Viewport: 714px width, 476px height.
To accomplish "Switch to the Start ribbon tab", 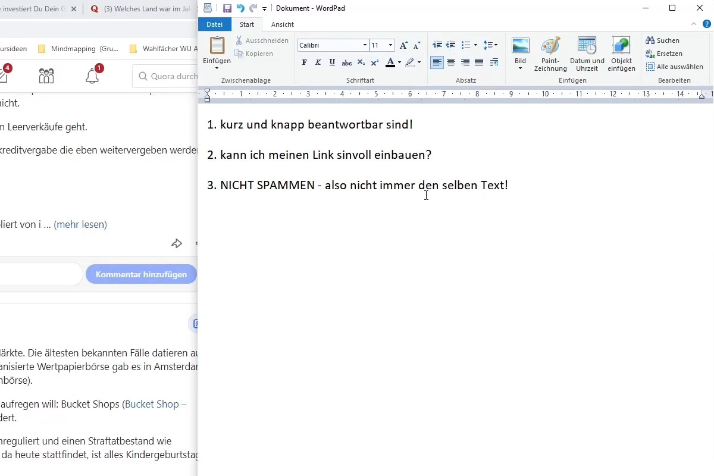I will [x=247, y=24].
